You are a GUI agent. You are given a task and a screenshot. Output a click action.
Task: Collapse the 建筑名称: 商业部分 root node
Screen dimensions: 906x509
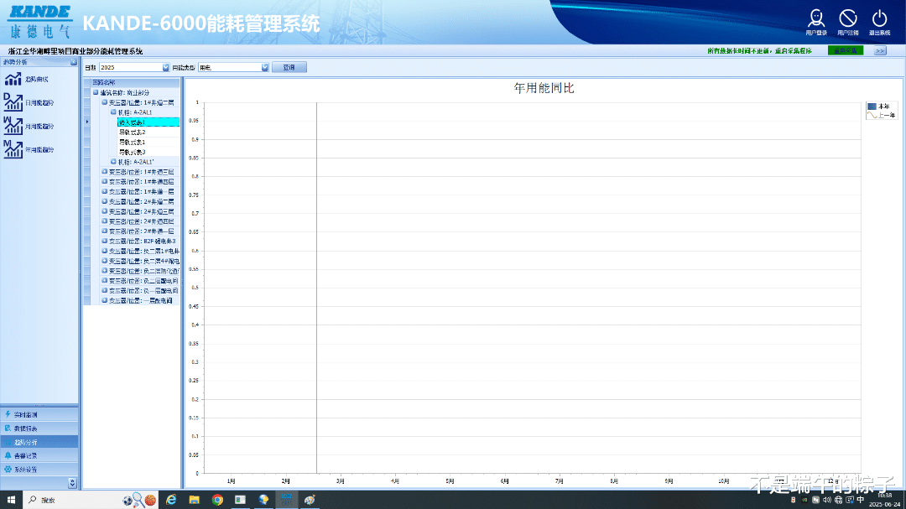[x=96, y=92]
